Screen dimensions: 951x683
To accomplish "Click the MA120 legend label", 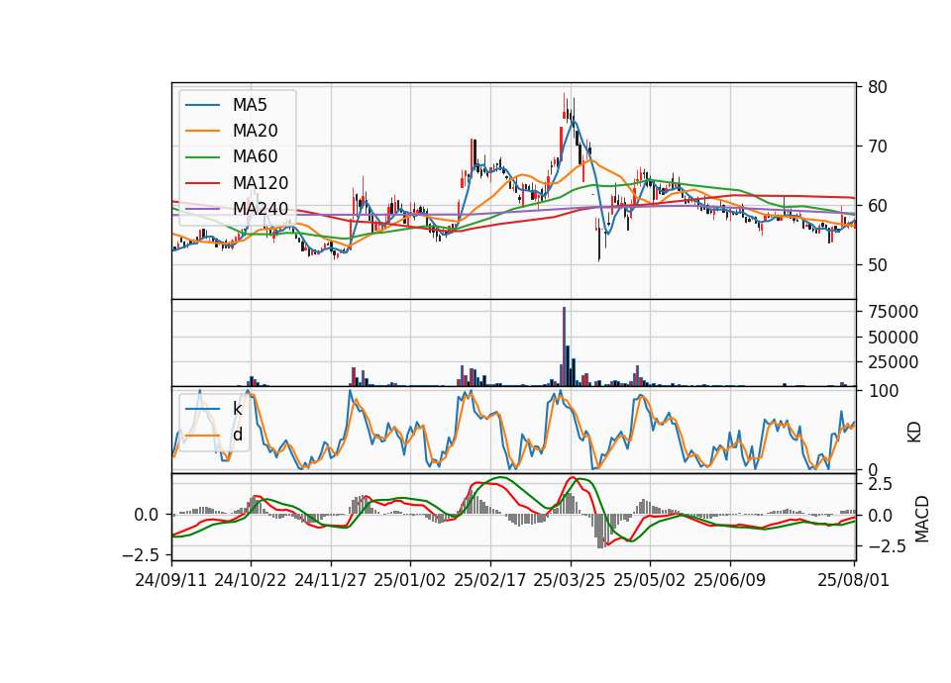I will [261, 183].
